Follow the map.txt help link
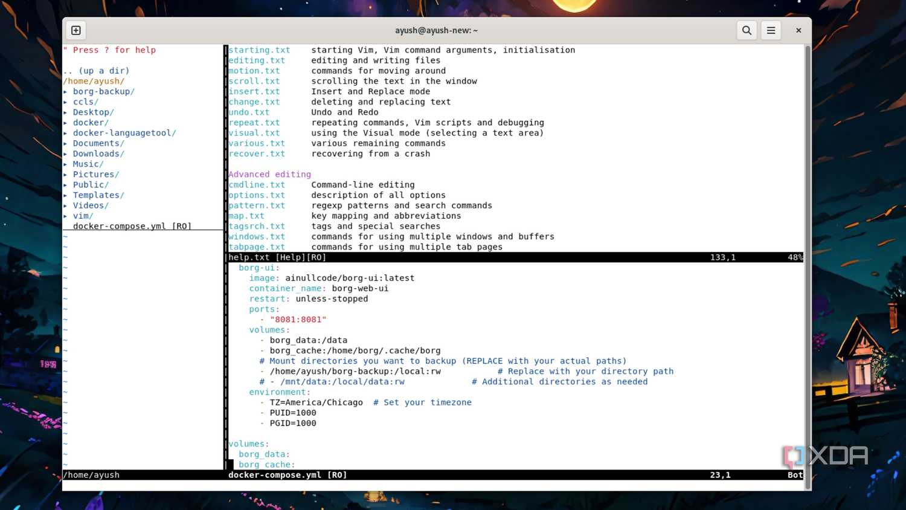The image size is (906, 510). tap(246, 216)
